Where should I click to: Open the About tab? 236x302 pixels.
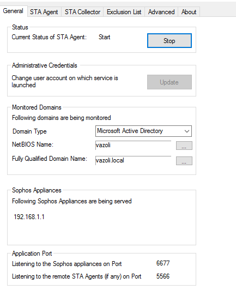(x=189, y=12)
